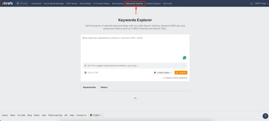Open the Contact us link
The width and height of the screenshot is (269, 121).
pos(81,115)
